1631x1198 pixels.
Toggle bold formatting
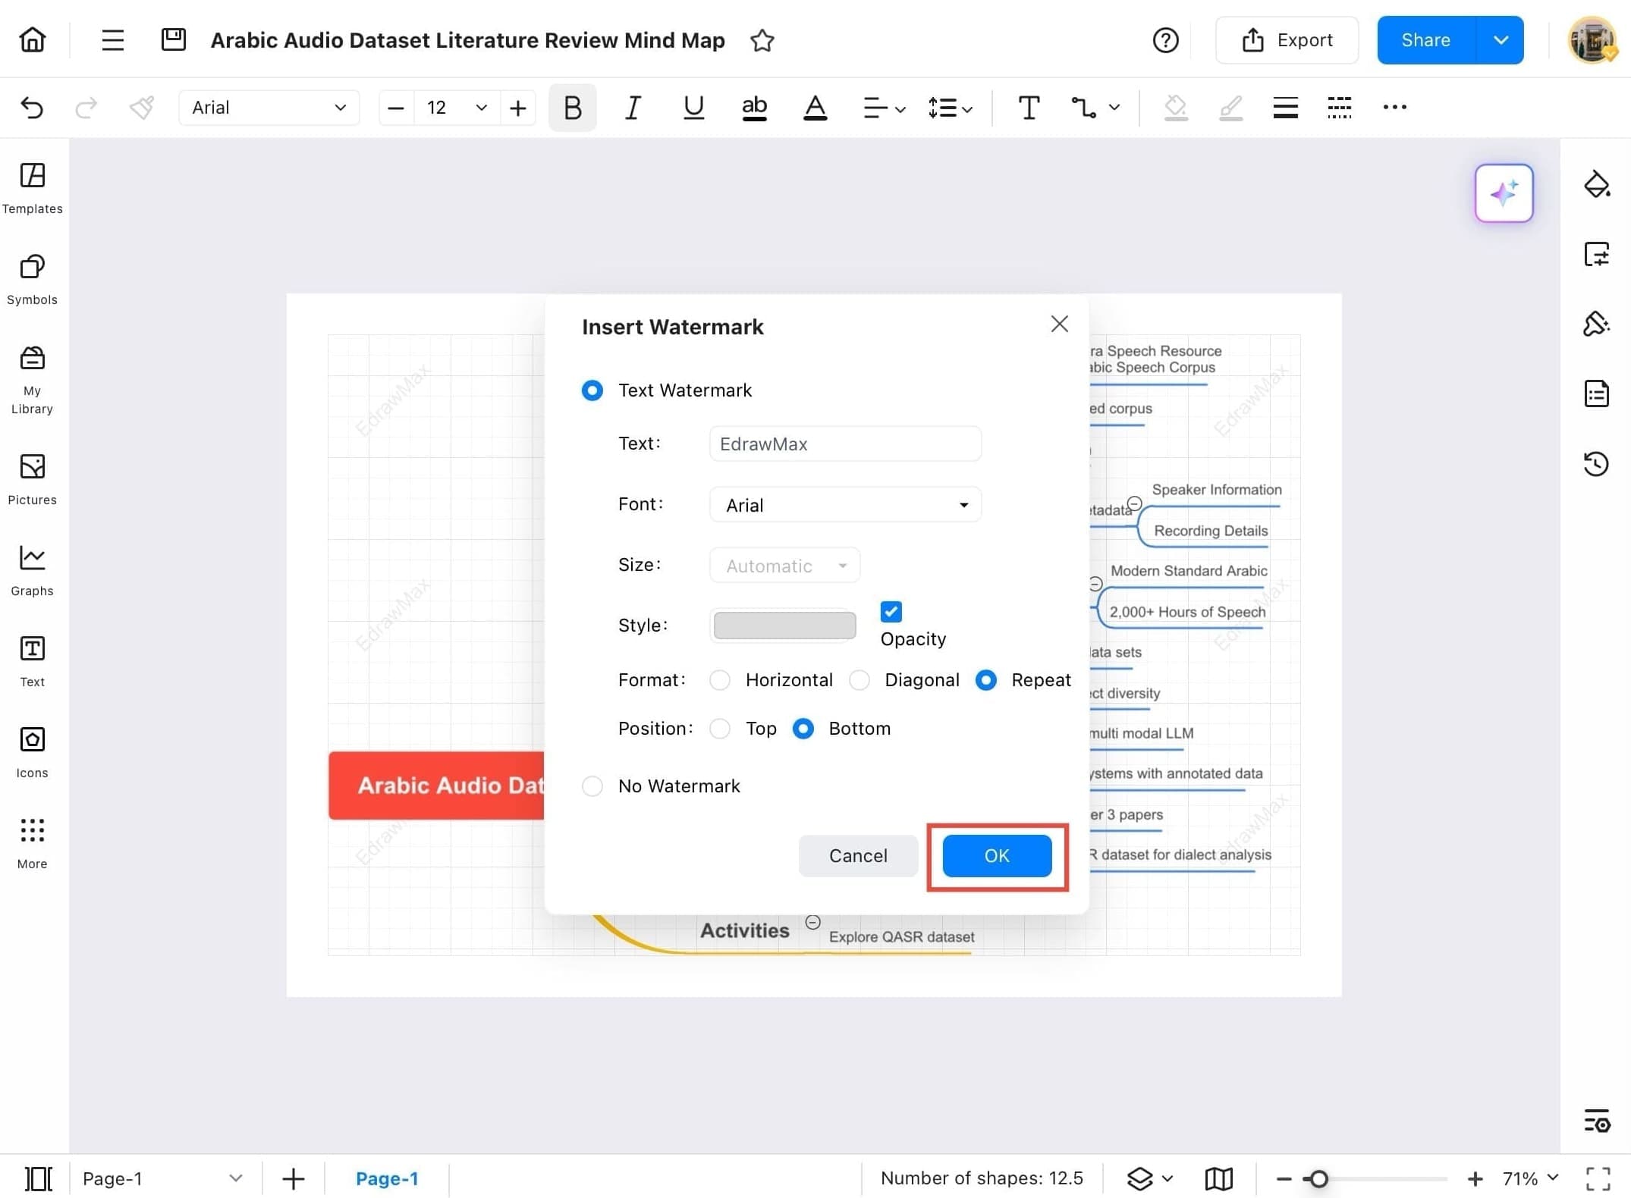coord(572,108)
